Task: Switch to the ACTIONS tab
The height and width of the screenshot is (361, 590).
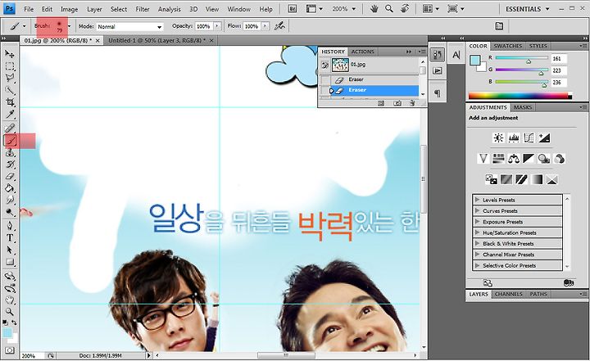Action: coord(363,52)
